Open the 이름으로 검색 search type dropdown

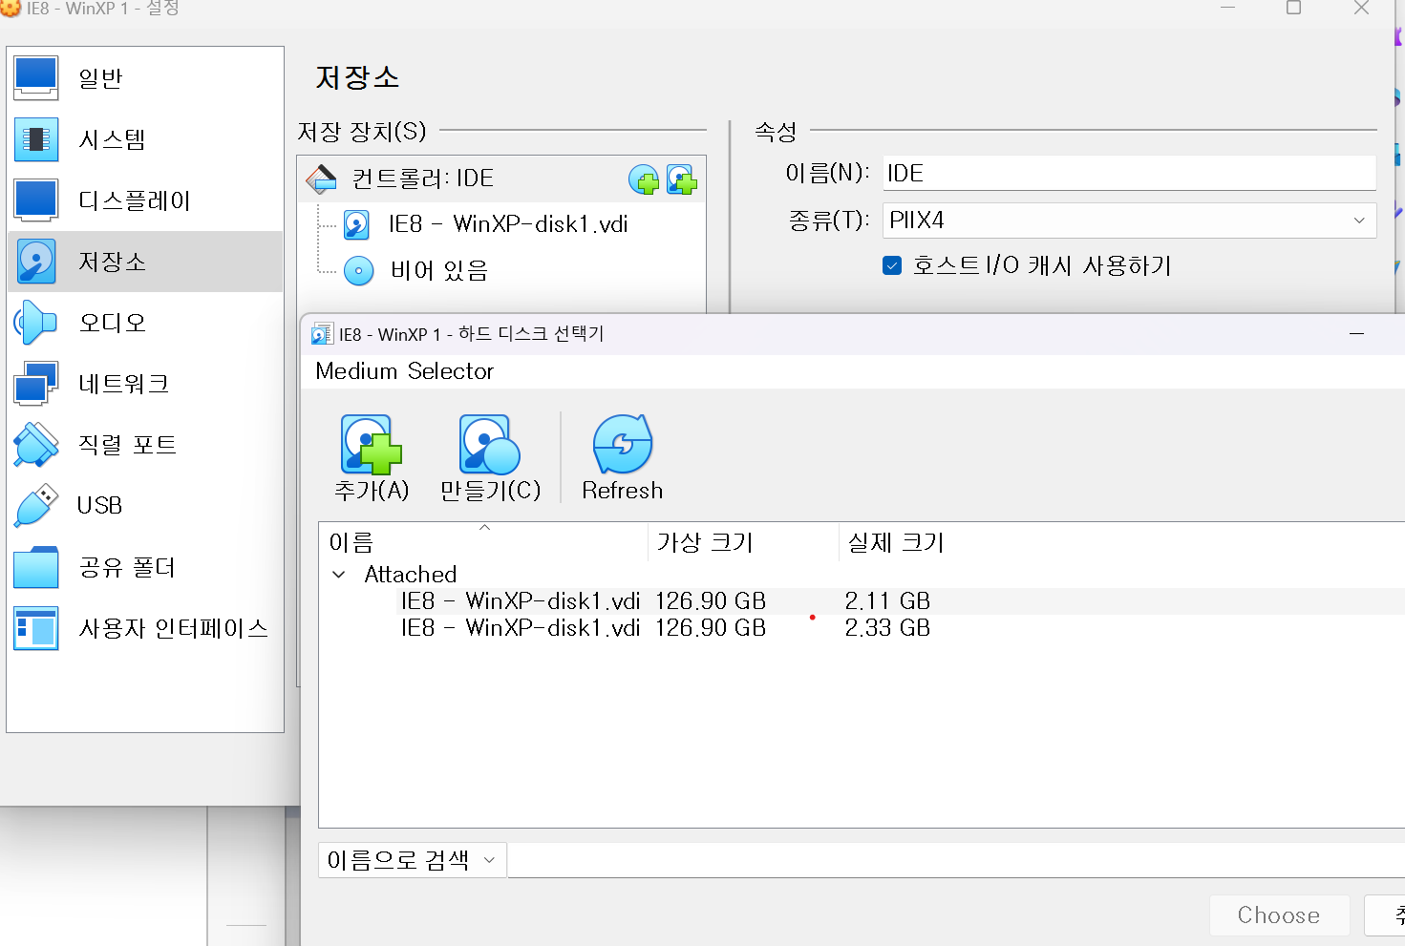(412, 860)
